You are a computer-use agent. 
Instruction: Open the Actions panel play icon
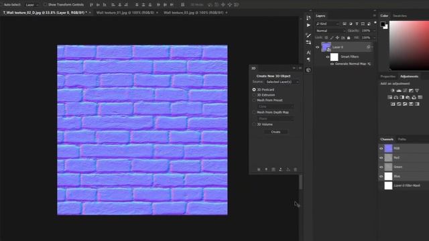tap(308, 25)
